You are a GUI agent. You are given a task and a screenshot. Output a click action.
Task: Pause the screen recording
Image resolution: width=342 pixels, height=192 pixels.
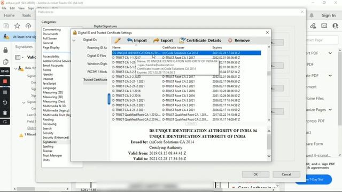[x=5, y=92]
